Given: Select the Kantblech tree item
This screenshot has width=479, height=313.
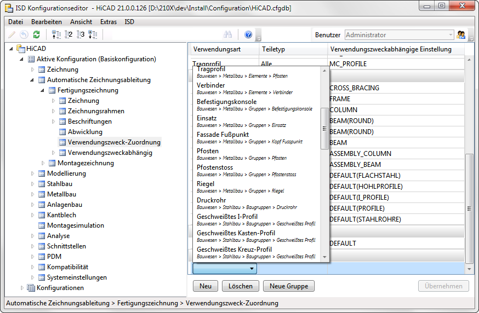Looking at the screenshot, I should pyautogui.click(x=61, y=215).
